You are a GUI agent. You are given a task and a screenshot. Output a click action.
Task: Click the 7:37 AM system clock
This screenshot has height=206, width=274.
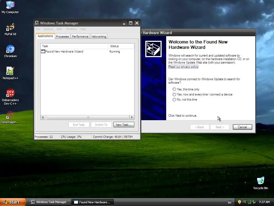[264, 202]
